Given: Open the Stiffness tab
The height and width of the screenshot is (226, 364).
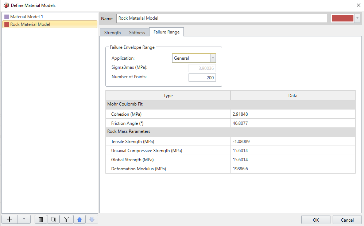Looking at the screenshot, I should tap(137, 32).
